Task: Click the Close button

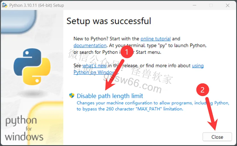Action: tap(217, 137)
